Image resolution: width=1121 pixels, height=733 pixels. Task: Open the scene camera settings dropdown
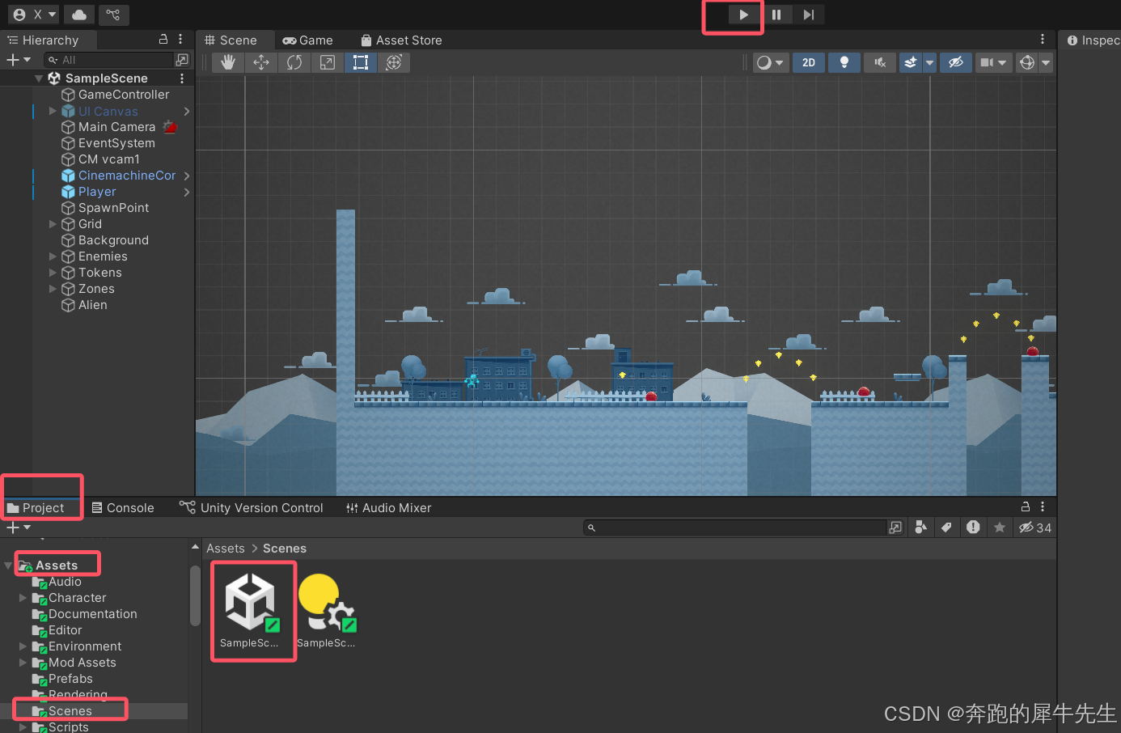pyautogui.click(x=993, y=62)
